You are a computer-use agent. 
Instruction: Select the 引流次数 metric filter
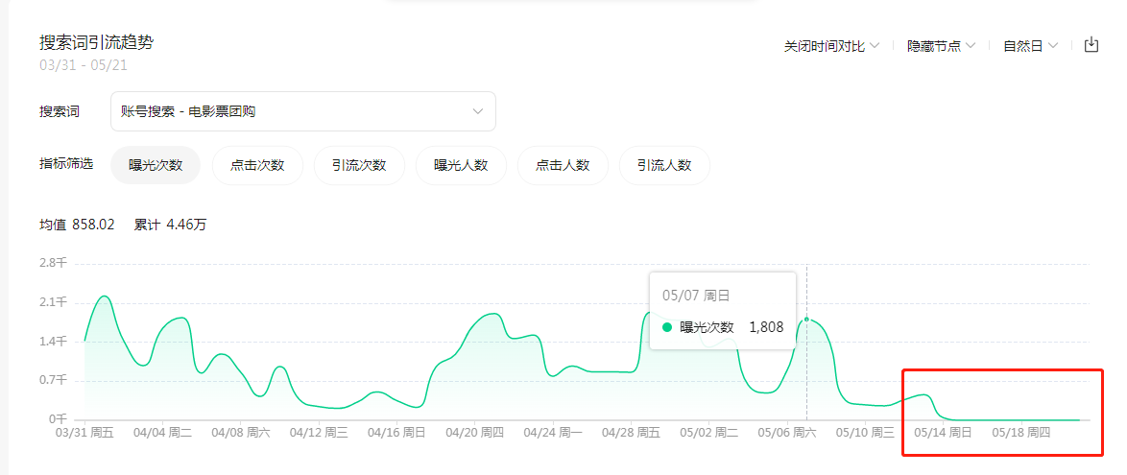pyautogui.click(x=359, y=165)
